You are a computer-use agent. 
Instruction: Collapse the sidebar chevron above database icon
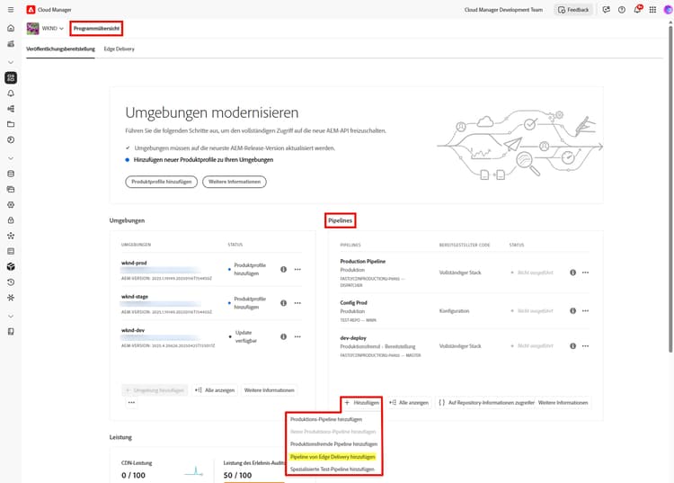pos(11,158)
